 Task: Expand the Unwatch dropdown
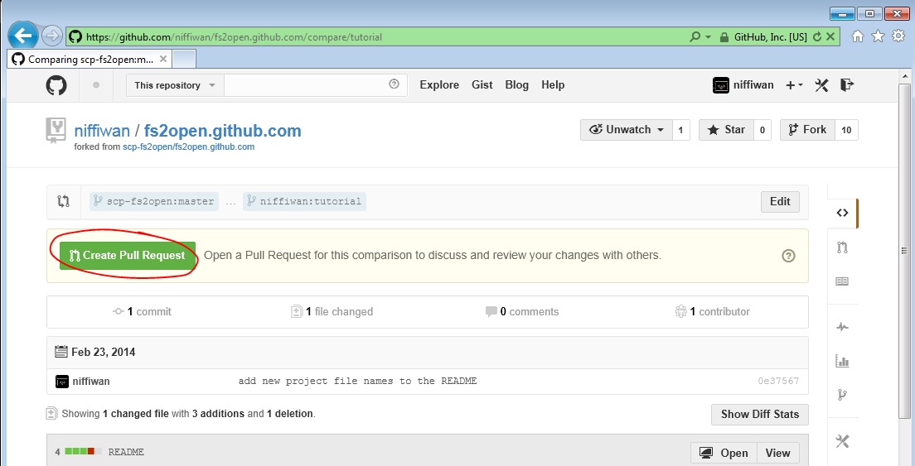coord(627,130)
